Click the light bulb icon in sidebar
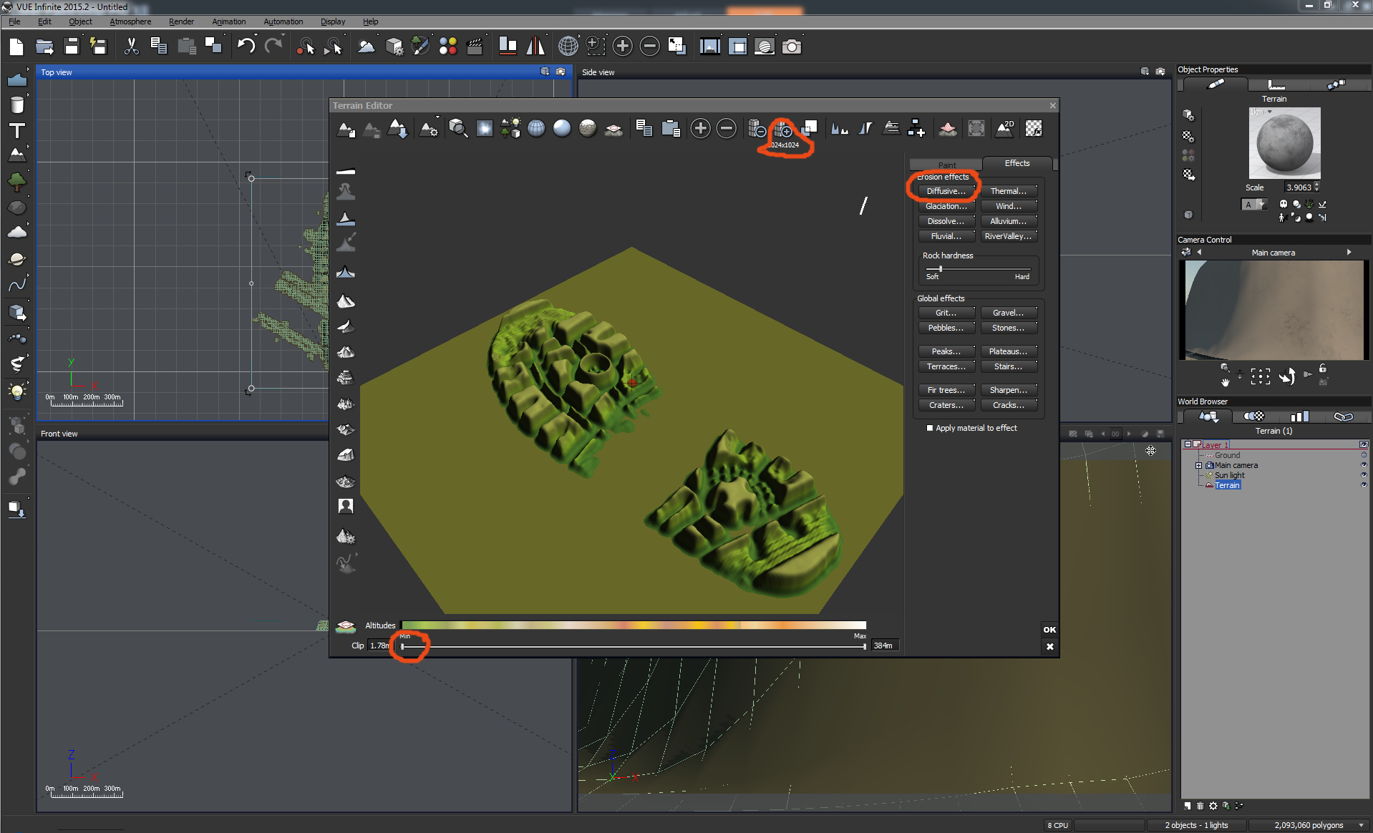This screenshot has width=1373, height=833. (x=17, y=391)
